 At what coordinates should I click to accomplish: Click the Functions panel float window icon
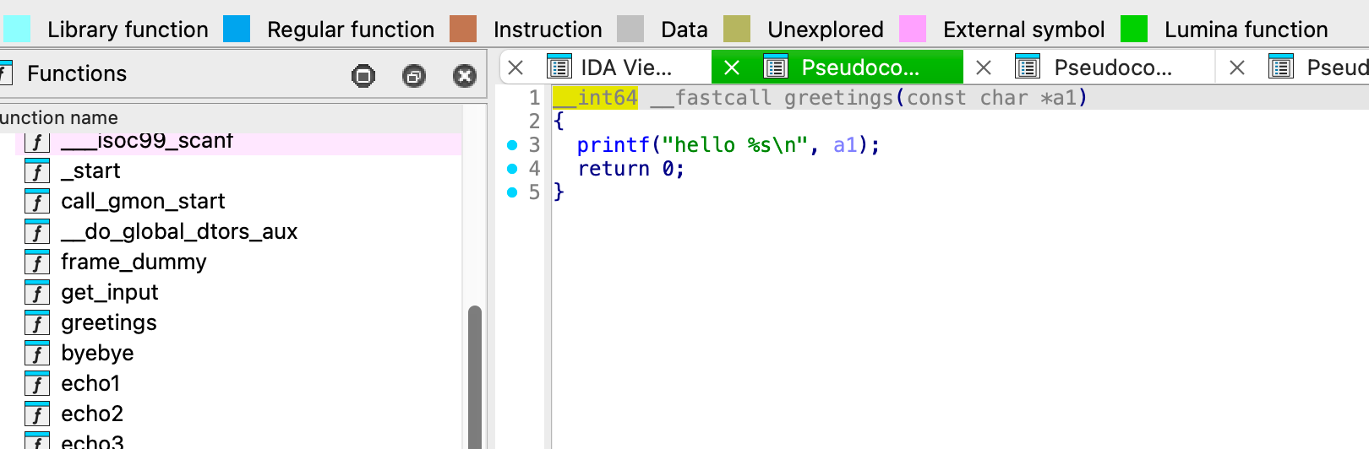tap(413, 76)
